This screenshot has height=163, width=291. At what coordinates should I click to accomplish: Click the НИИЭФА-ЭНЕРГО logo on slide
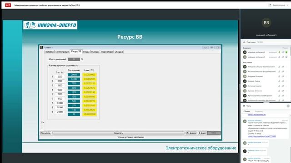pos(50,25)
